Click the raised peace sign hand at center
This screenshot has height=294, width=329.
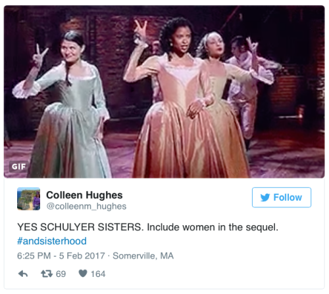click(141, 31)
